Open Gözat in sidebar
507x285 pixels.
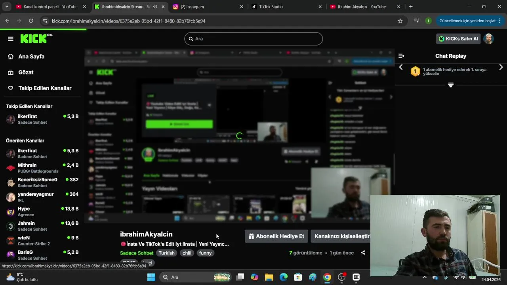click(26, 72)
